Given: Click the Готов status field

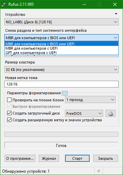Looking at the screenshot, I should click(x=61, y=145).
